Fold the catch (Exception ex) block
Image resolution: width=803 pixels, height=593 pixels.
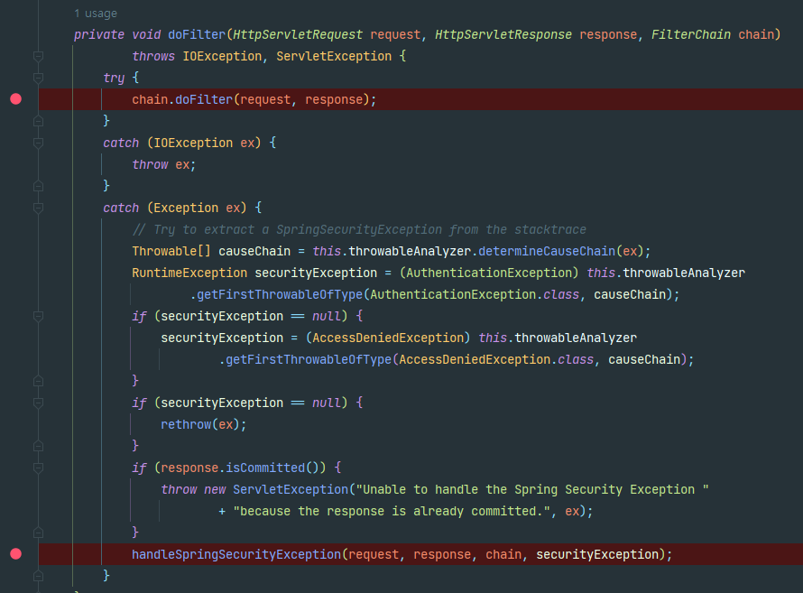click(38, 208)
